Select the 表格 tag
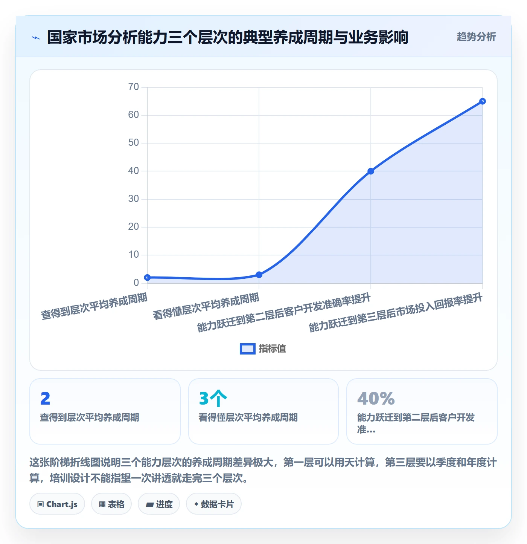The height and width of the screenshot is (544, 527). coord(111,504)
